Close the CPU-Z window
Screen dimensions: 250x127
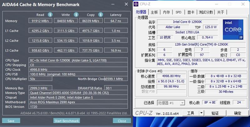point(243,4)
